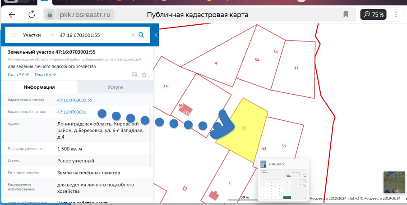Click the browser back arrow
The width and height of the screenshot is (407, 205).
click(x=12, y=14)
